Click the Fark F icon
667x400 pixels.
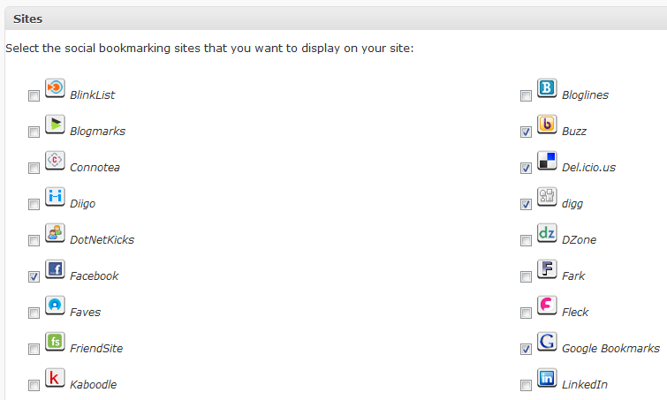547,268
